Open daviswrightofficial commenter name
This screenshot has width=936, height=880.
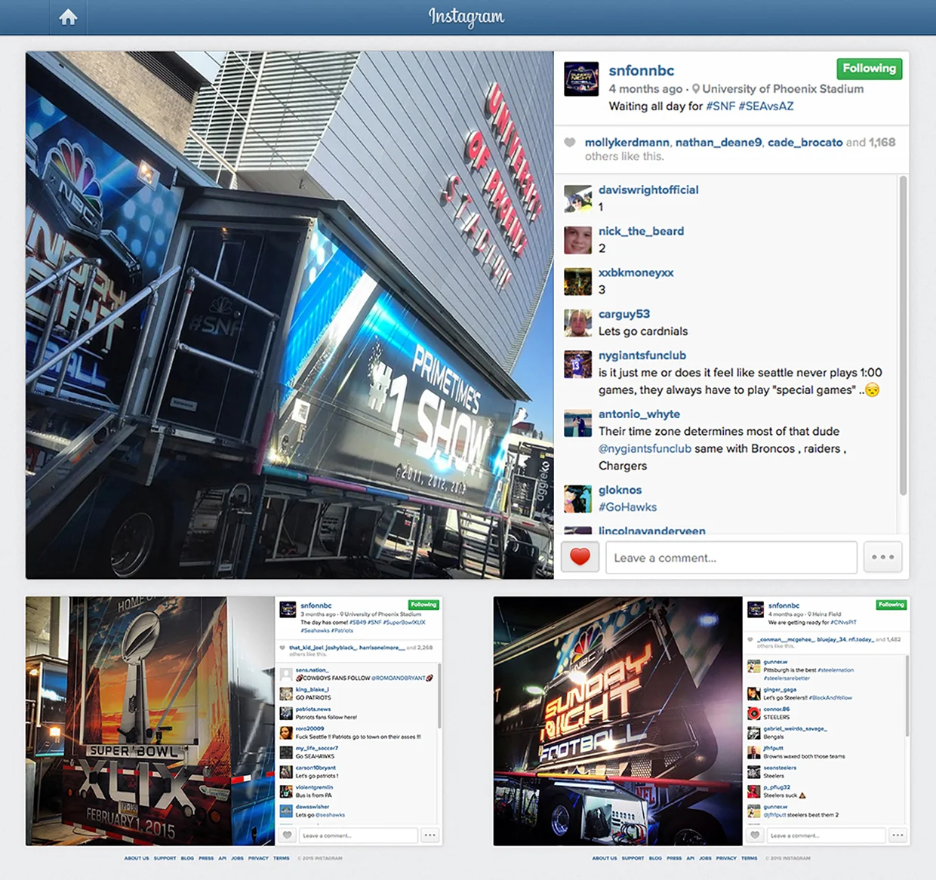pos(648,189)
